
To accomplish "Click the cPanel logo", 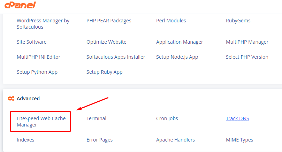I will tap(20, 5).
